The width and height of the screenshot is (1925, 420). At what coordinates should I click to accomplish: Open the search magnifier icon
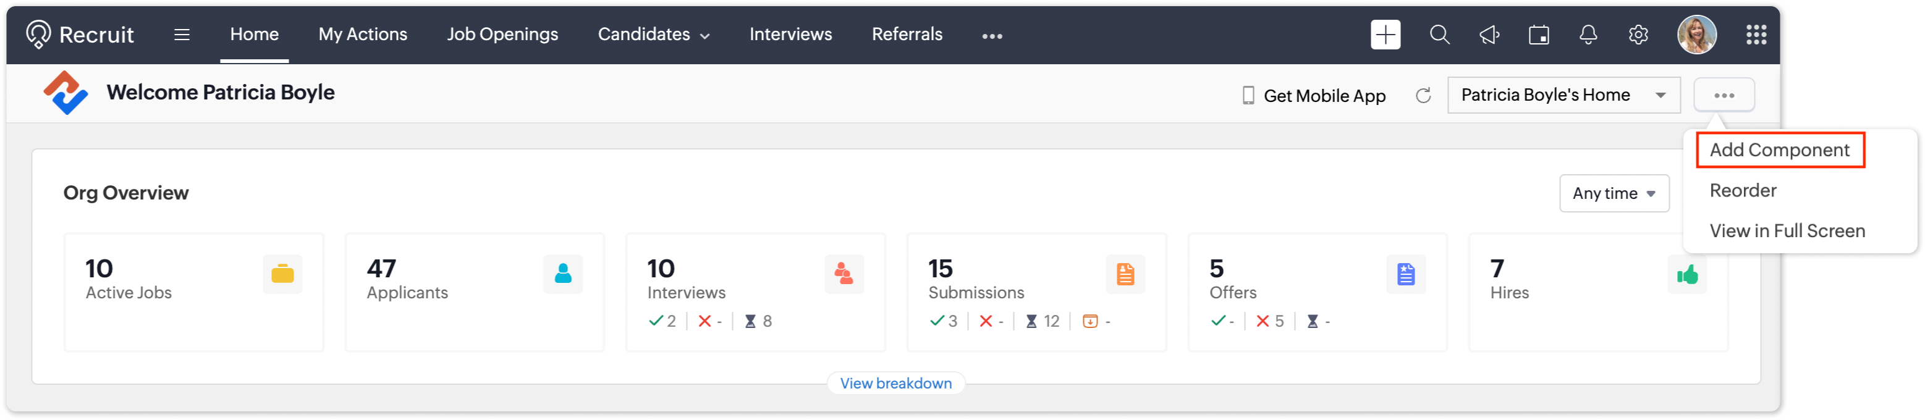point(1439,35)
